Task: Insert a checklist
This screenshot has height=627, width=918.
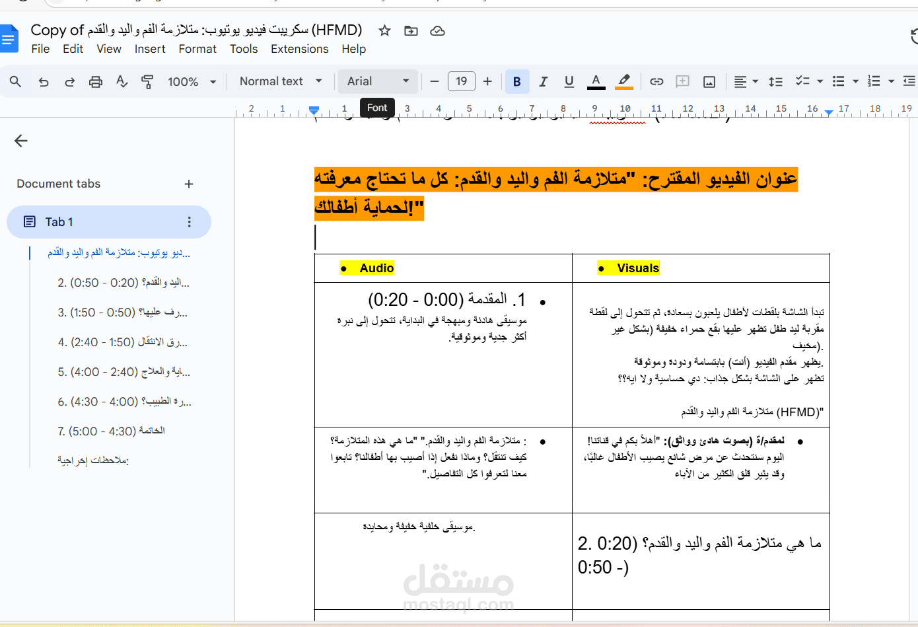Action: pyautogui.click(x=802, y=81)
